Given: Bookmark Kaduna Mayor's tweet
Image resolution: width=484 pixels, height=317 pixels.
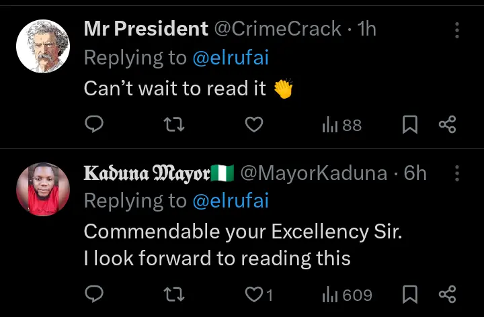Looking at the screenshot, I should [410, 294].
